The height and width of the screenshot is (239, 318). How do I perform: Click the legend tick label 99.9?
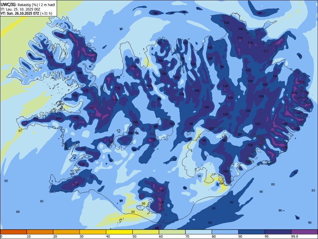click(294, 236)
